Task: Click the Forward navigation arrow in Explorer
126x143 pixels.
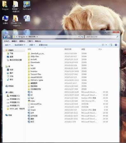Action: [9, 37]
